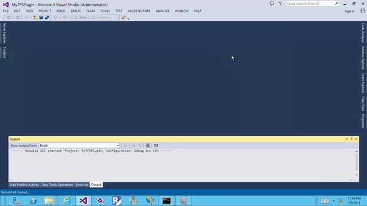
Task: Open command prompt from the taskbar
Action: pyautogui.click(x=167, y=201)
